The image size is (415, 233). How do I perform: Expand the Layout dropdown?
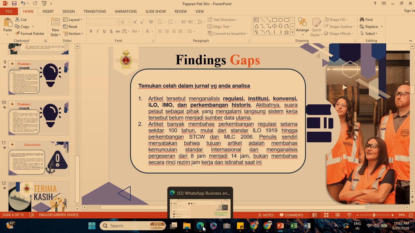[x=73, y=20]
